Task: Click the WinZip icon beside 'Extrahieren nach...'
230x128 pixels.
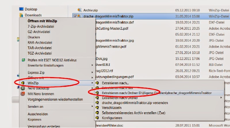Action: point(97,83)
